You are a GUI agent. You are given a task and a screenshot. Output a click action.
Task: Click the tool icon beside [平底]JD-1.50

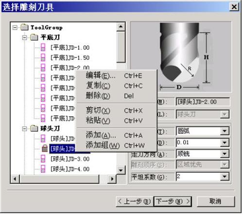43,57
